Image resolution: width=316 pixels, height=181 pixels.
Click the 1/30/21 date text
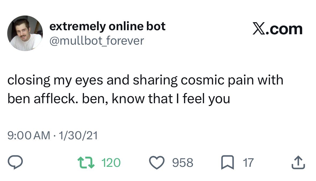[78, 135]
